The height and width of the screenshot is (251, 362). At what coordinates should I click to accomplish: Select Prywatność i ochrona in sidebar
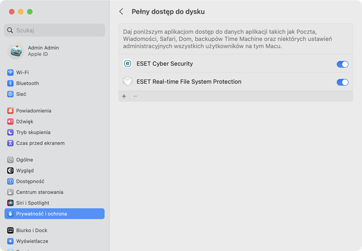click(x=54, y=214)
